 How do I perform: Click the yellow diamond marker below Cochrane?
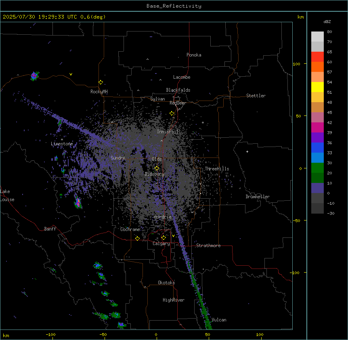(x=137, y=238)
